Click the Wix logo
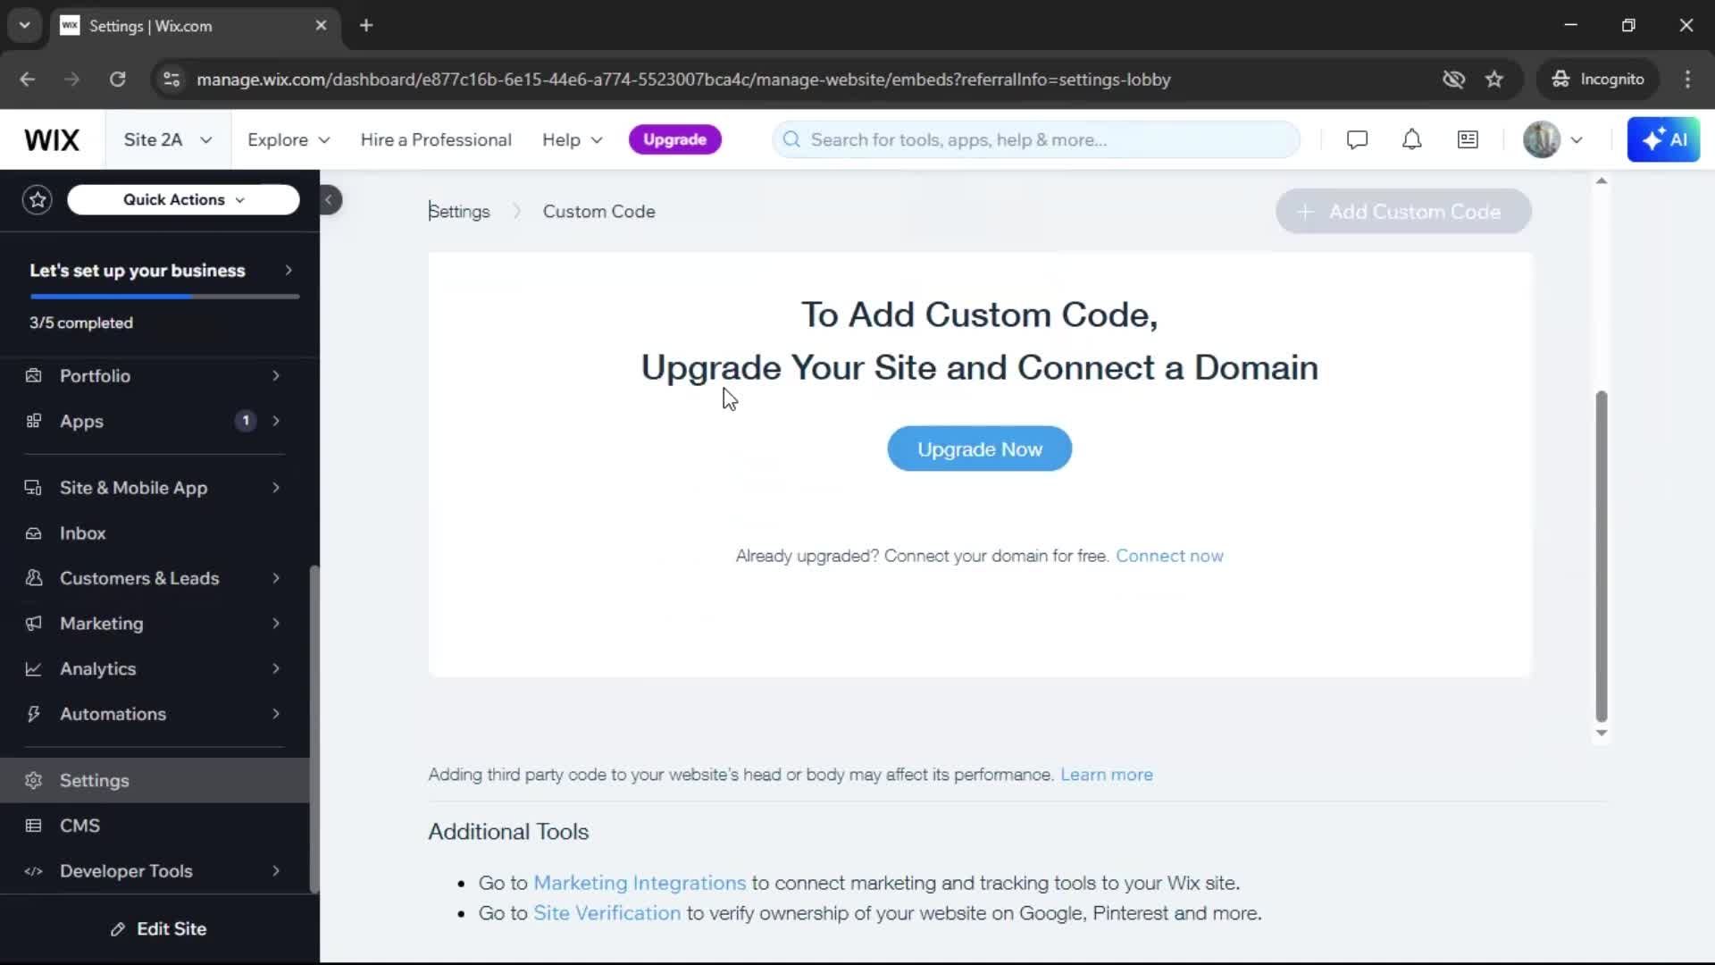 52,140
